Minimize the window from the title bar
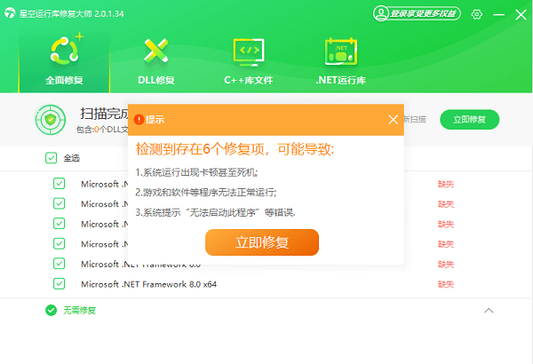This screenshot has height=364, width=533. (499, 14)
